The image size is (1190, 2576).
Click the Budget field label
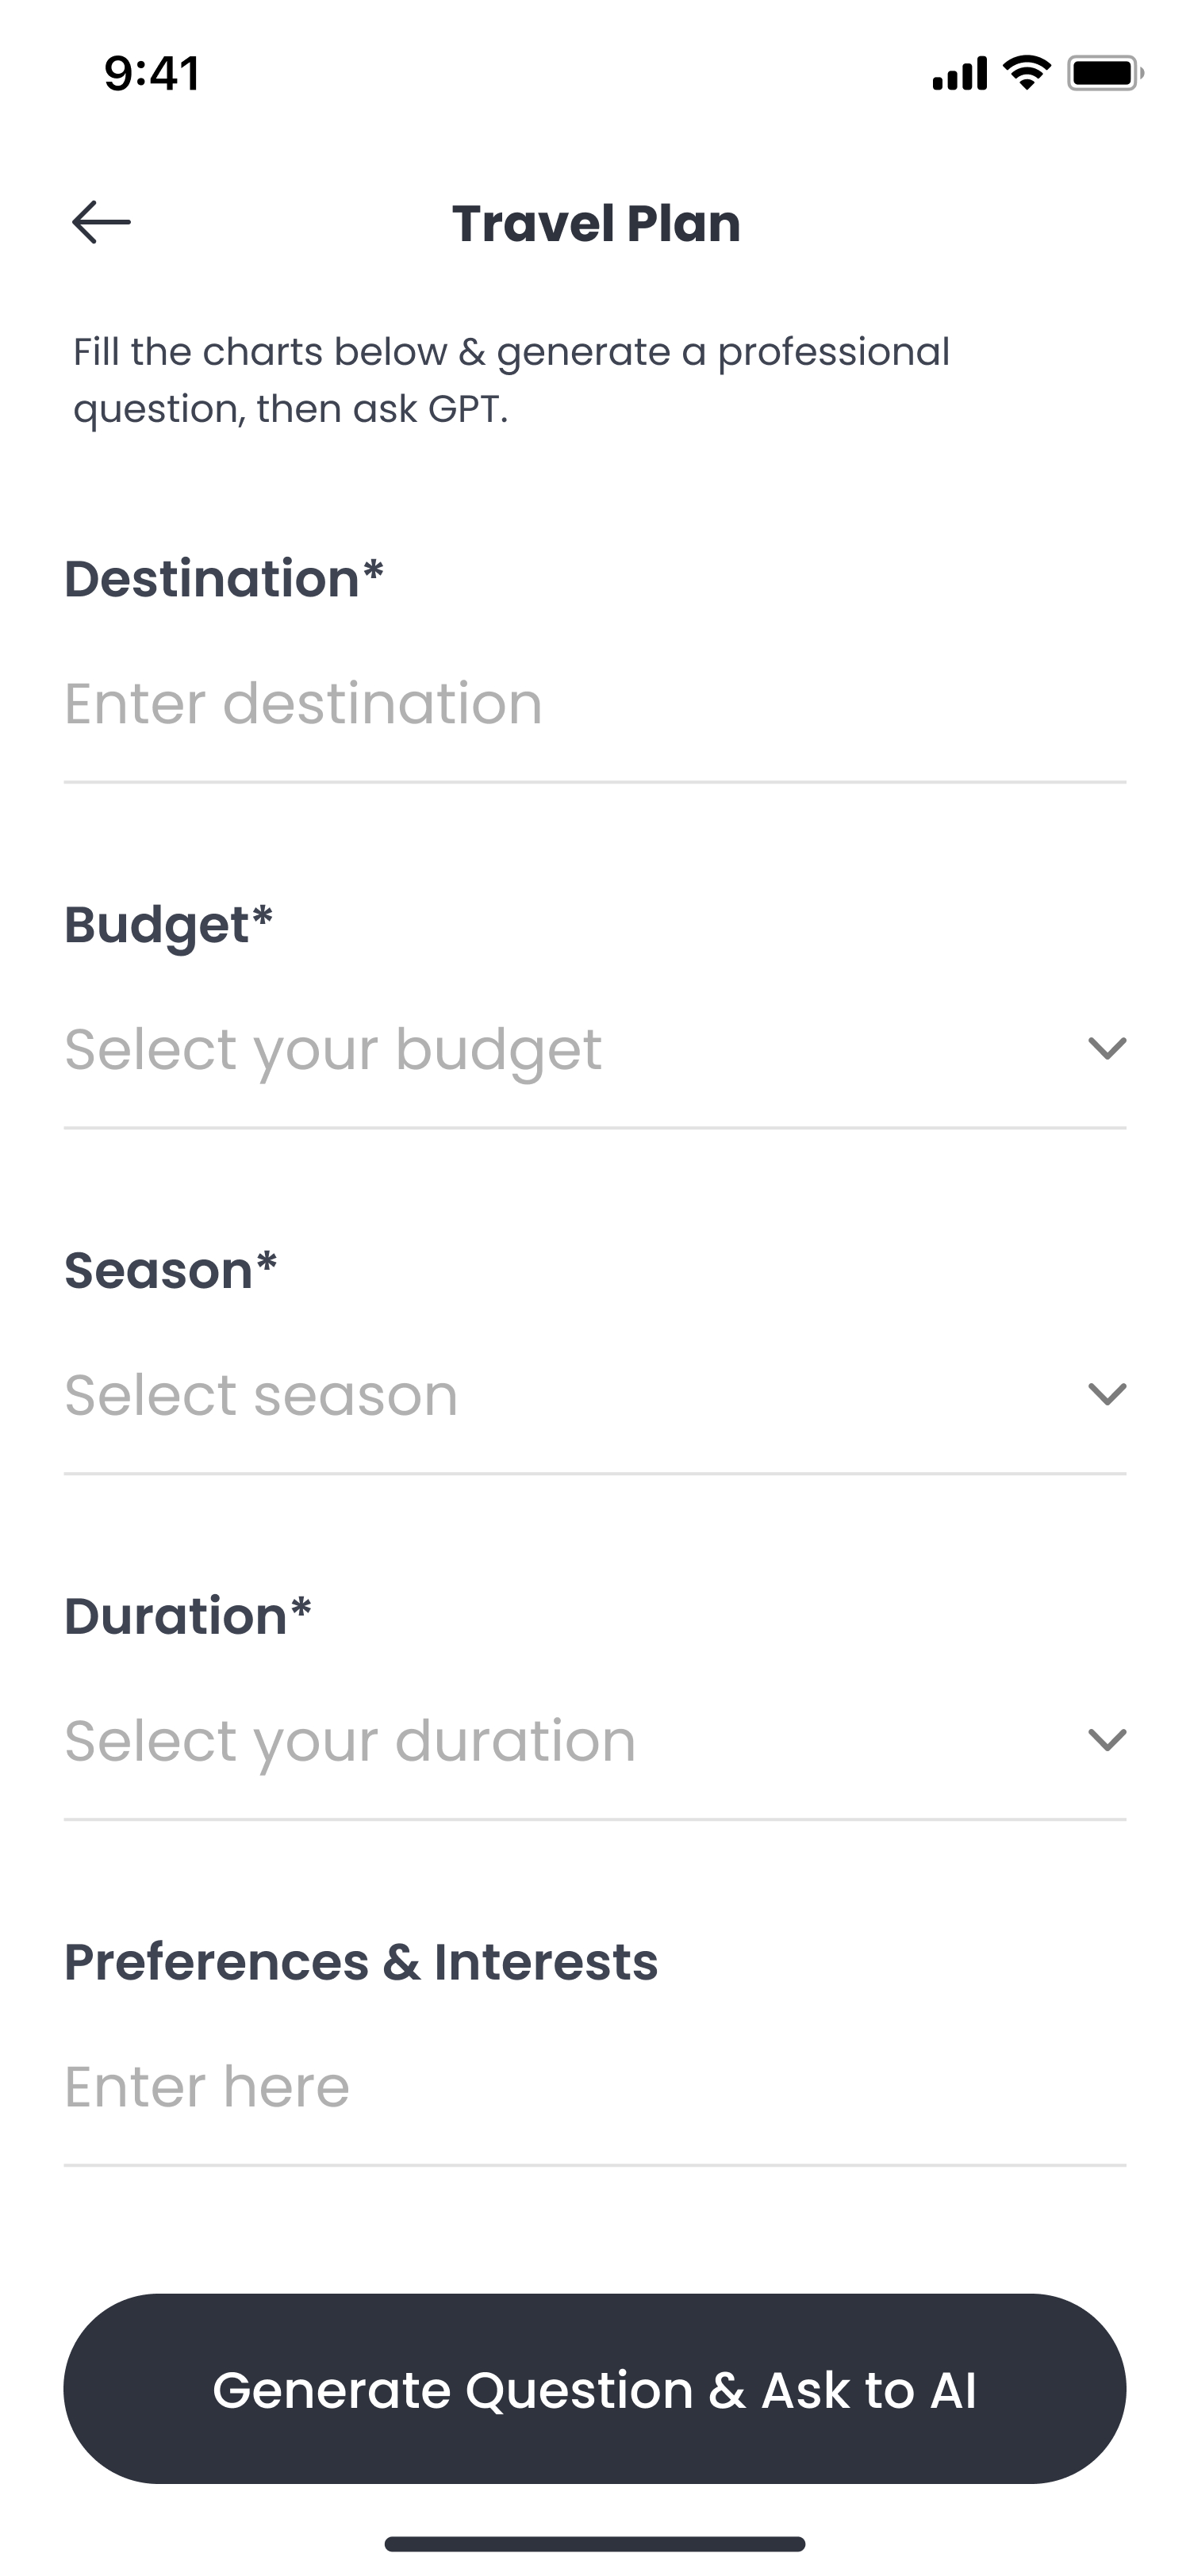(168, 925)
